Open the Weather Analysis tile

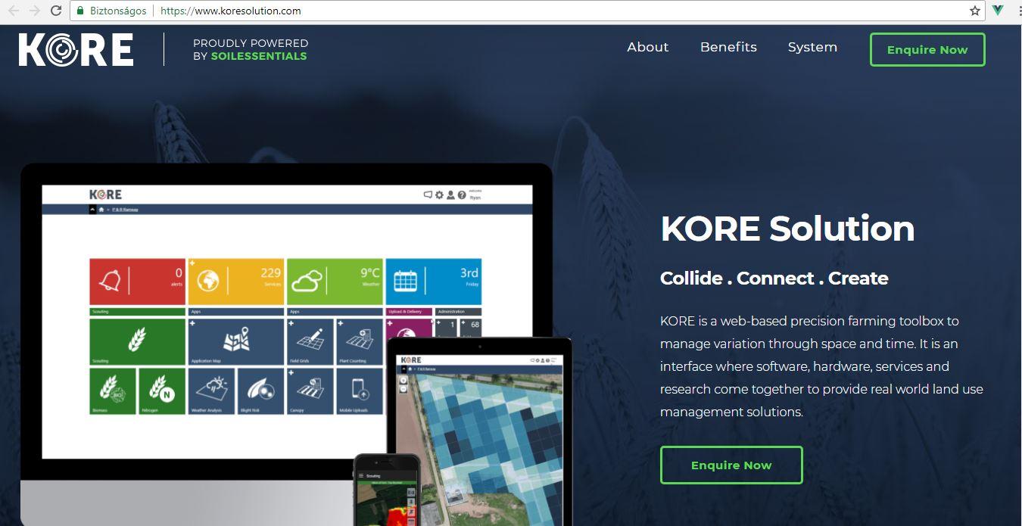point(211,391)
